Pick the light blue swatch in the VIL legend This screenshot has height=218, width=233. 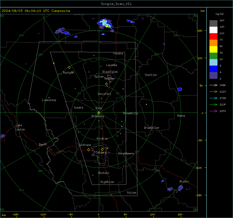click(213, 62)
